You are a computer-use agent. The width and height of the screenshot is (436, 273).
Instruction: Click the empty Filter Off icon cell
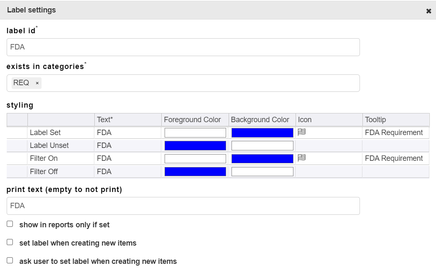coord(329,172)
